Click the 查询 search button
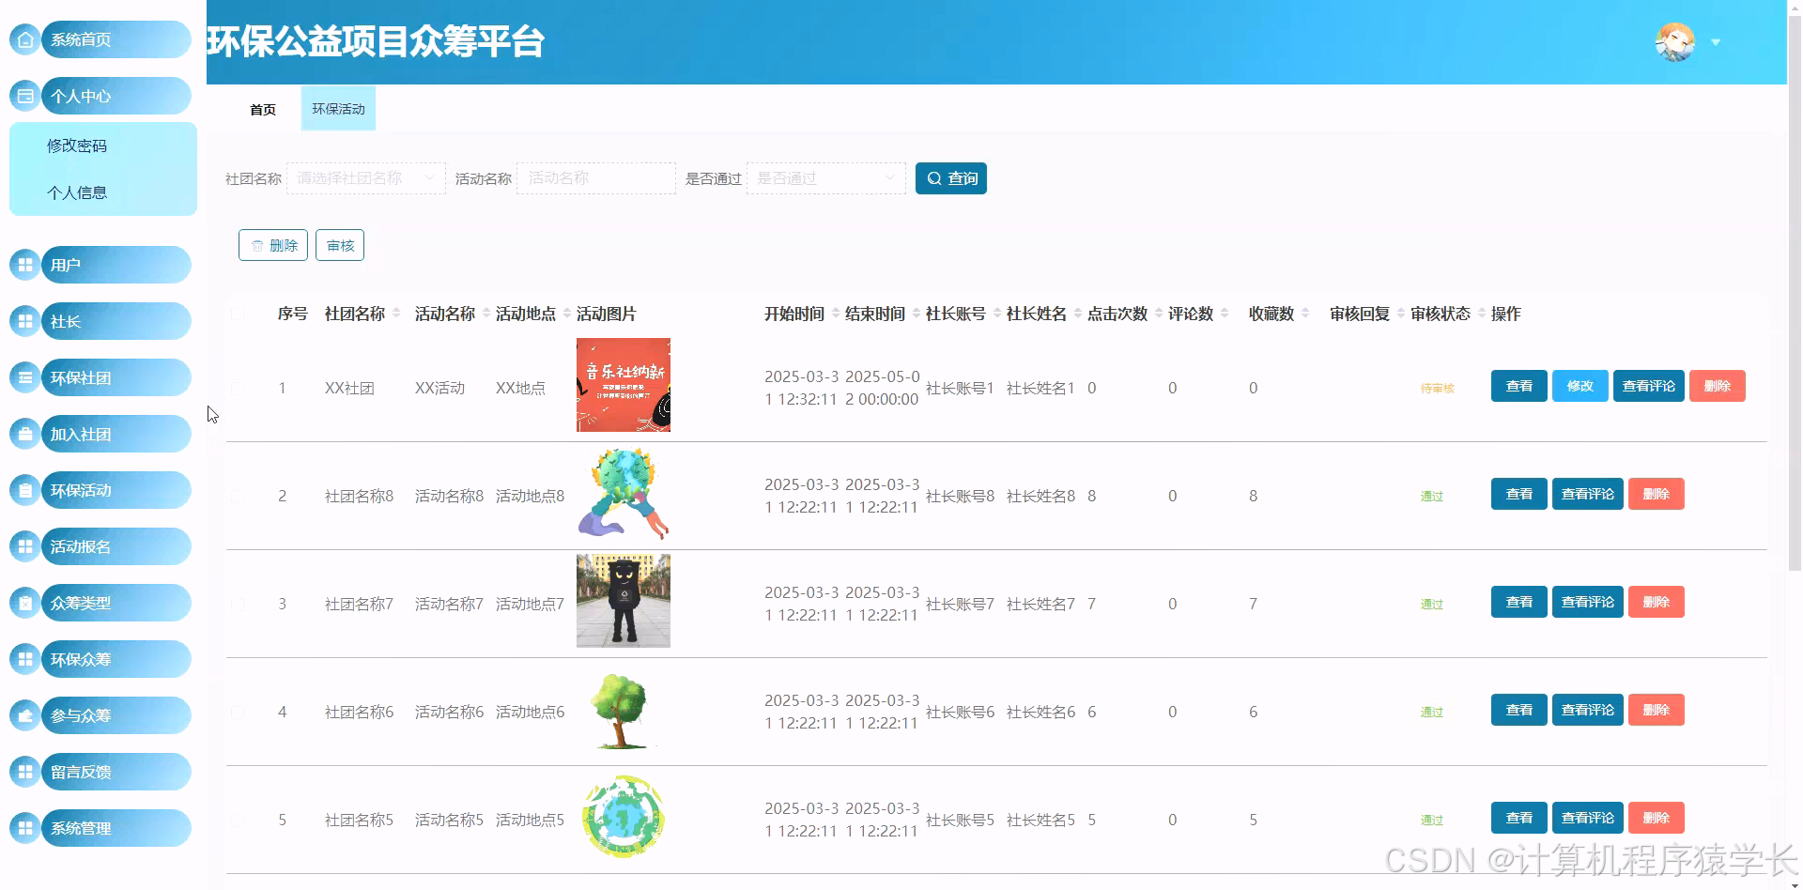The image size is (1803, 890). [x=951, y=178]
